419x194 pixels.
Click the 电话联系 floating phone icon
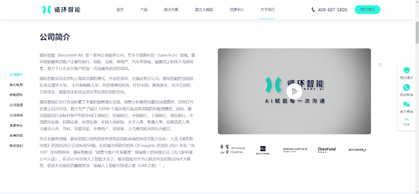pos(407,88)
